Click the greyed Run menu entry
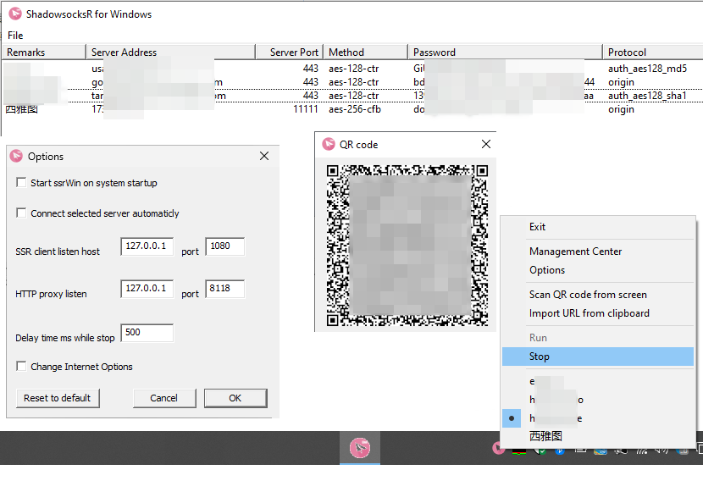The height and width of the screenshot is (481, 703). pos(598,338)
